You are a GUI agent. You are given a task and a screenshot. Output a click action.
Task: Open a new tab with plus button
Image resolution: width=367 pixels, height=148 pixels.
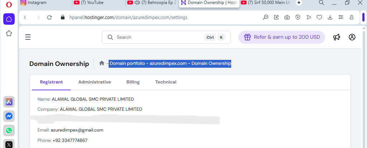click(x=299, y=3)
